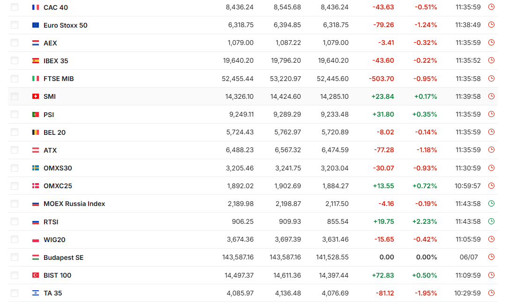Viewport: 508px width, 302px height.
Task: Open the AEX index link
Action: (x=50, y=43)
